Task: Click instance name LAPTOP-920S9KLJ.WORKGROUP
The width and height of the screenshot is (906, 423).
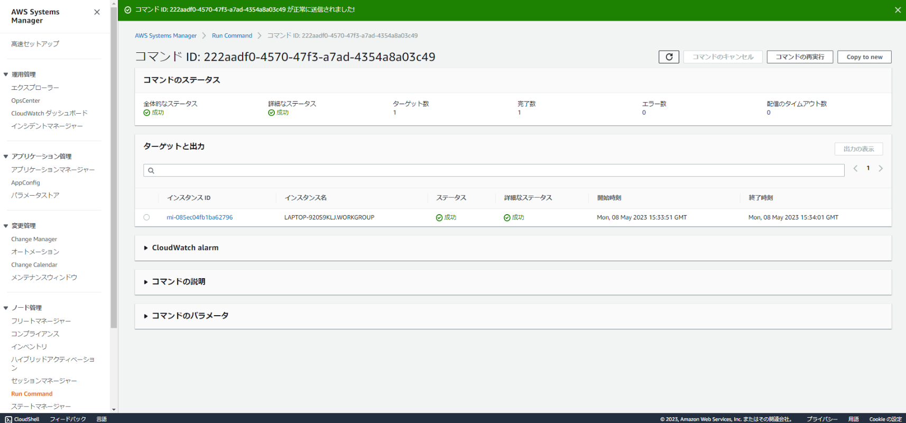Action: (x=329, y=217)
